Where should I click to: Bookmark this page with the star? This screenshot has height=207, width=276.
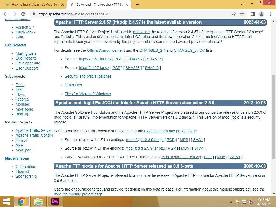pyautogui.click(x=242, y=14)
